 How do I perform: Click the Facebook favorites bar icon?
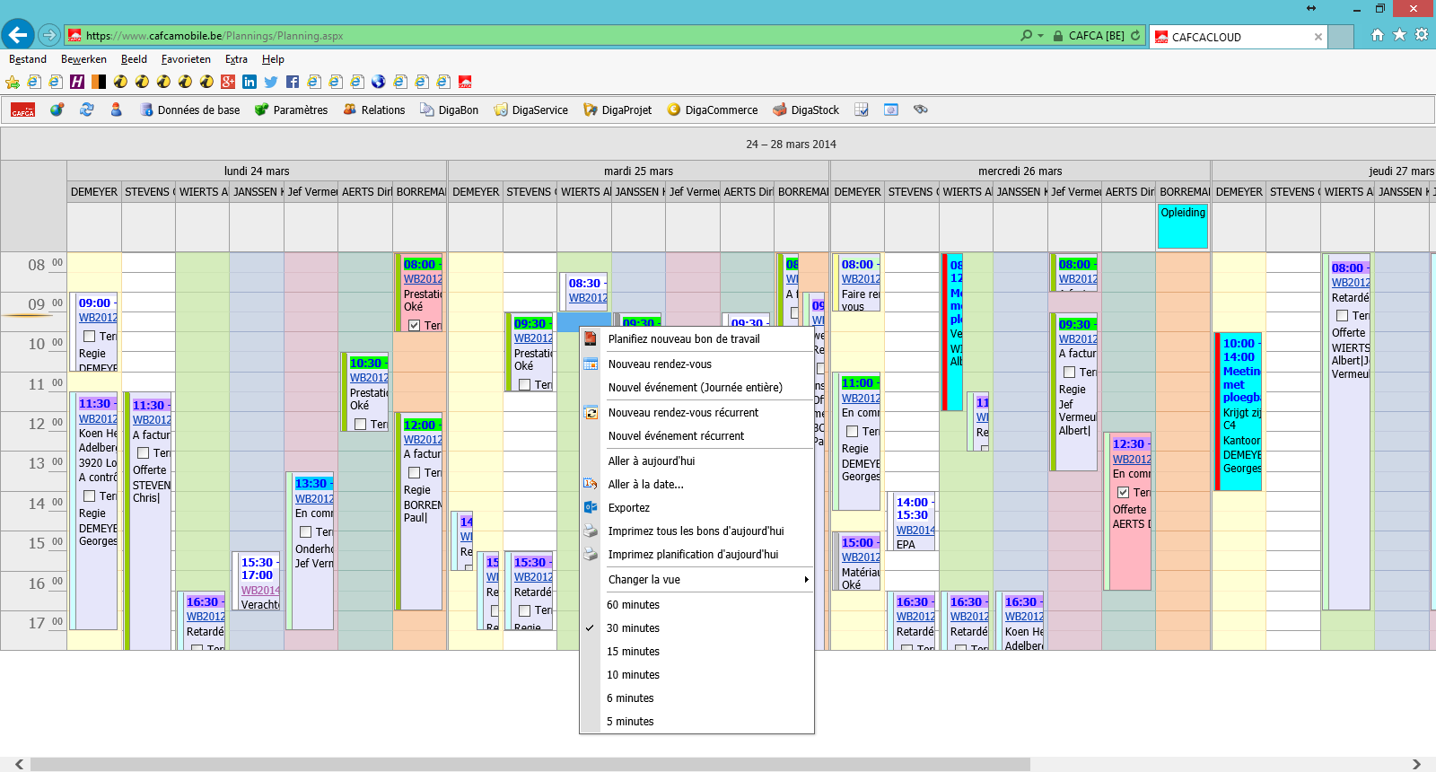293,82
